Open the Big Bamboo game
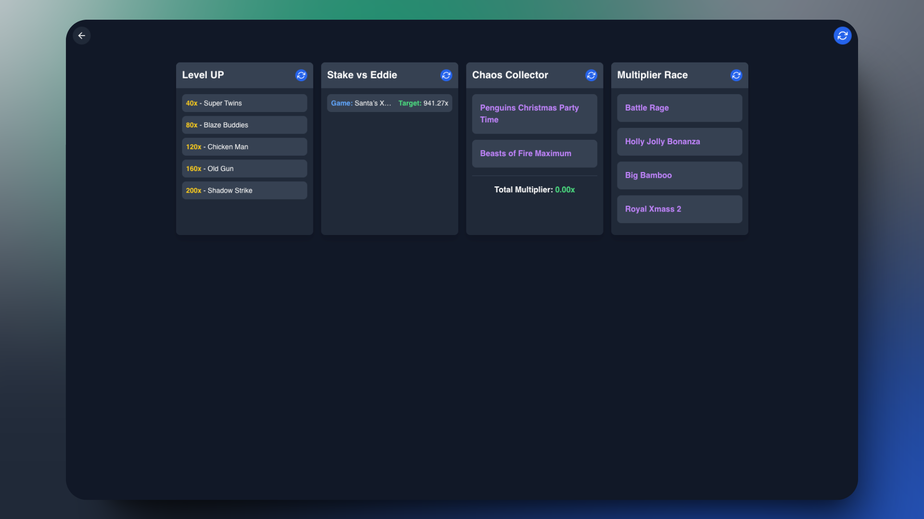924x519 pixels. tap(679, 175)
